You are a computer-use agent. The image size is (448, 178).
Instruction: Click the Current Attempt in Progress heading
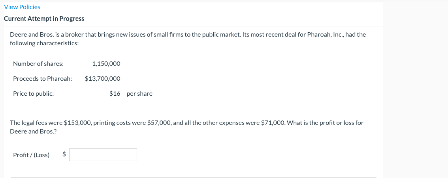(x=44, y=19)
